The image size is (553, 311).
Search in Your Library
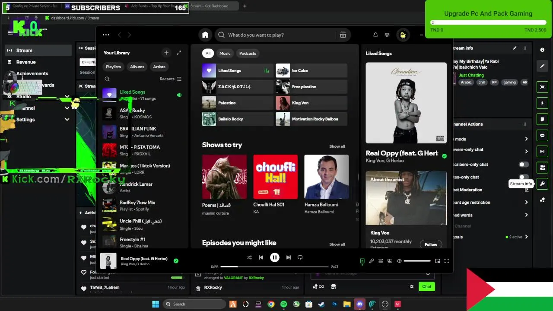point(107,79)
